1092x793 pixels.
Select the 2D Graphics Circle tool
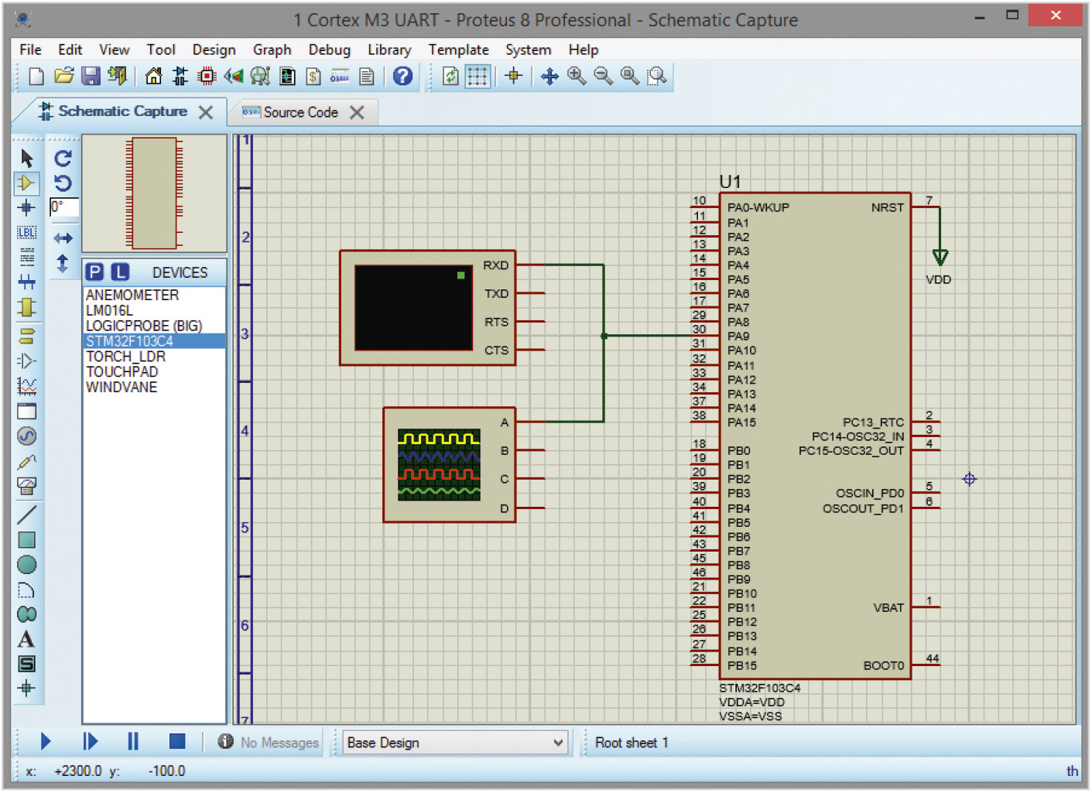tap(27, 565)
